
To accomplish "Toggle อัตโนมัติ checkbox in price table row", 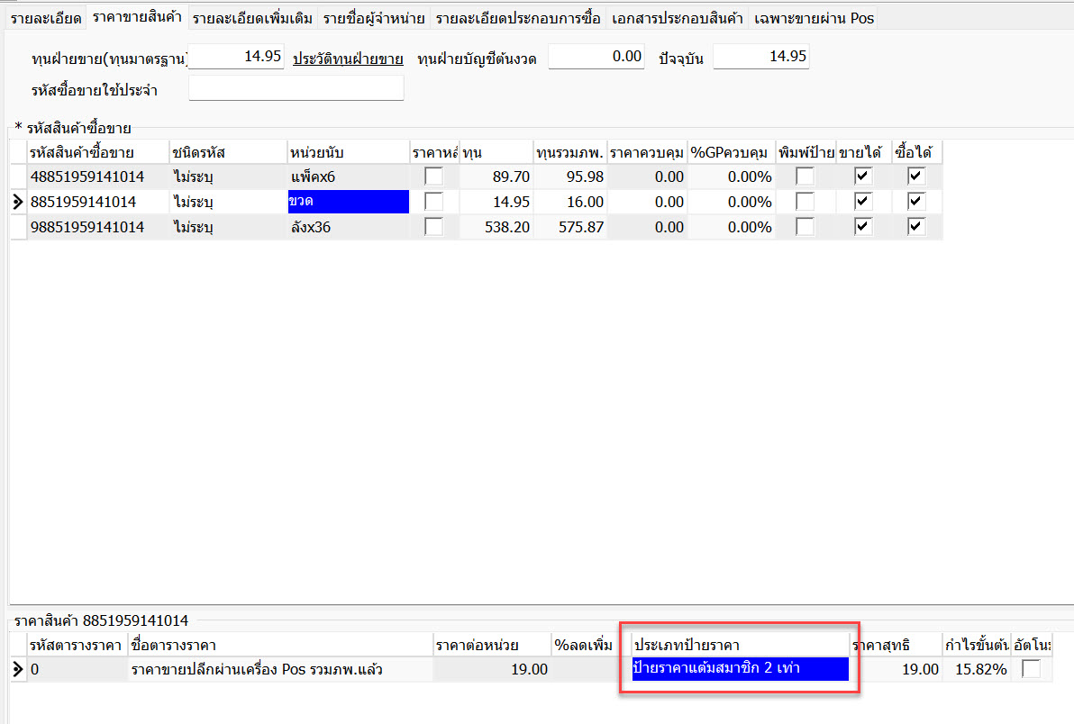I will pyautogui.click(x=1031, y=669).
